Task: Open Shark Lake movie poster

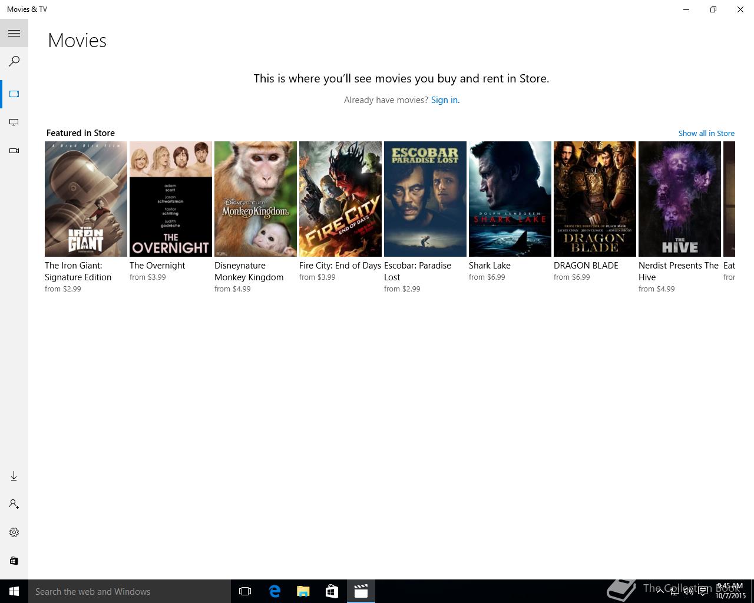Action: tap(510, 199)
